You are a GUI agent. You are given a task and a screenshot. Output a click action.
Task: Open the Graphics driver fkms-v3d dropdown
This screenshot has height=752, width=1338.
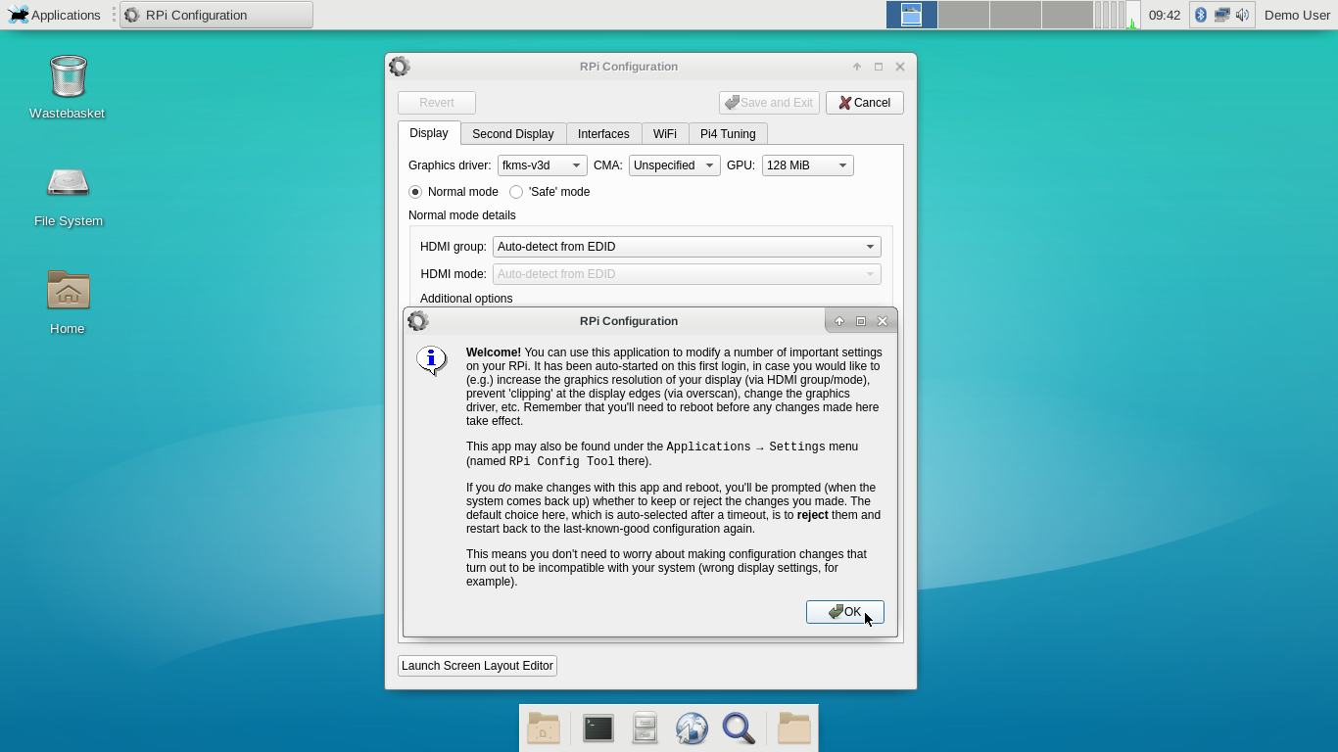point(543,165)
